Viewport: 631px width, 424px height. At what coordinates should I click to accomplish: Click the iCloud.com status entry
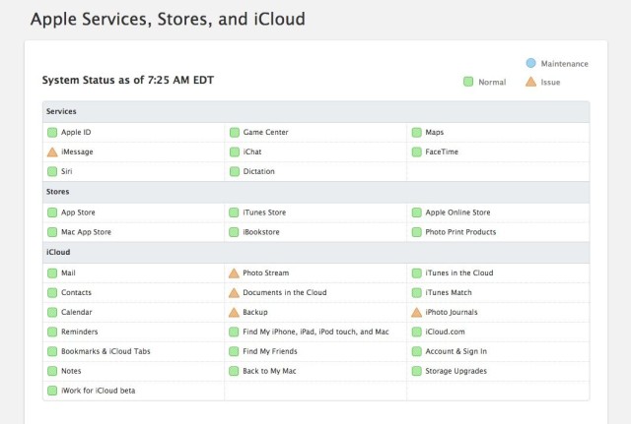tap(443, 332)
